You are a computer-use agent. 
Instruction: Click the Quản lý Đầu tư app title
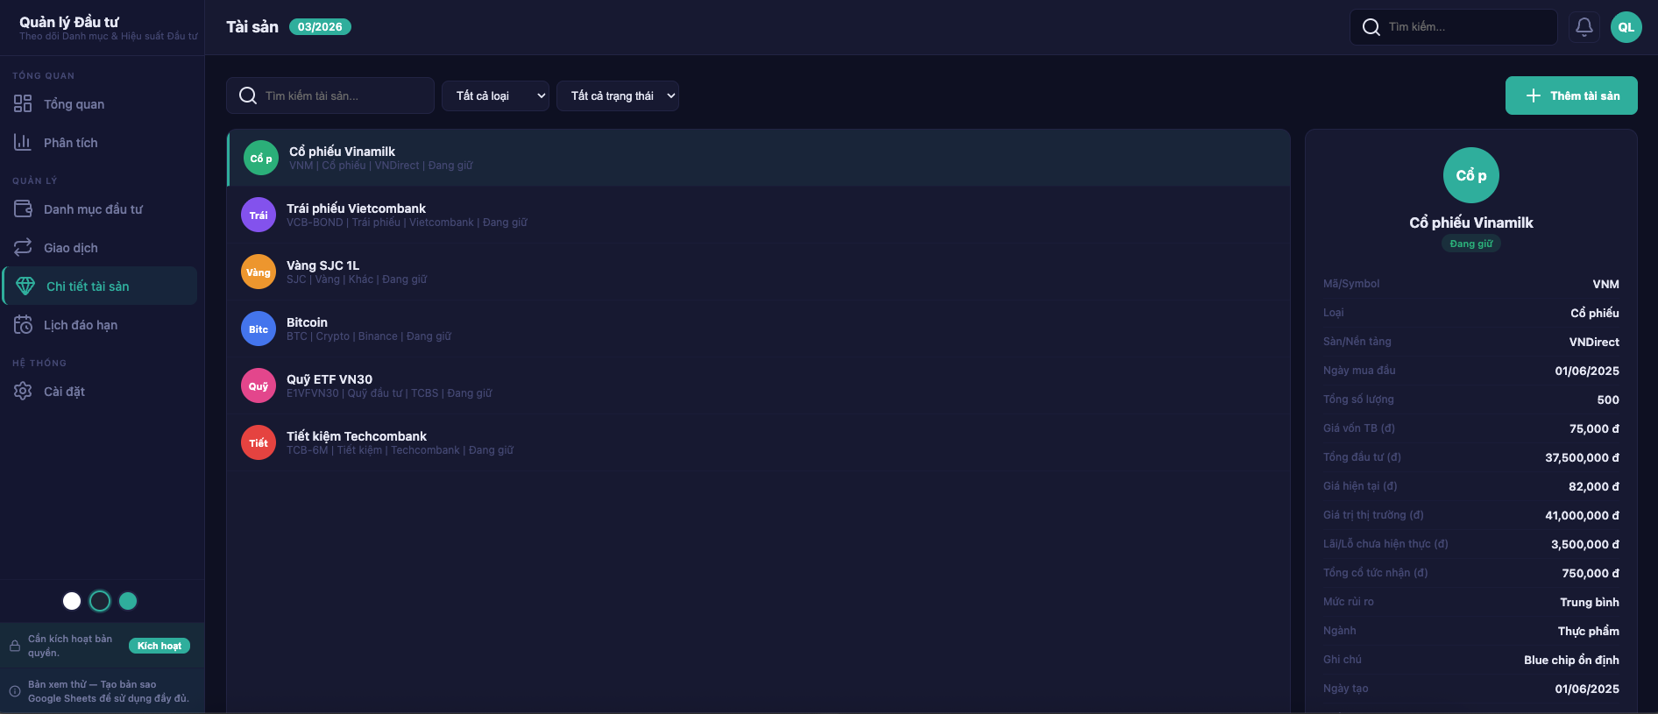tap(69, 22)
